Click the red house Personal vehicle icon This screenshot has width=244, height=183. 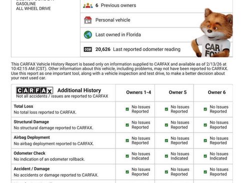pos(88,20)
